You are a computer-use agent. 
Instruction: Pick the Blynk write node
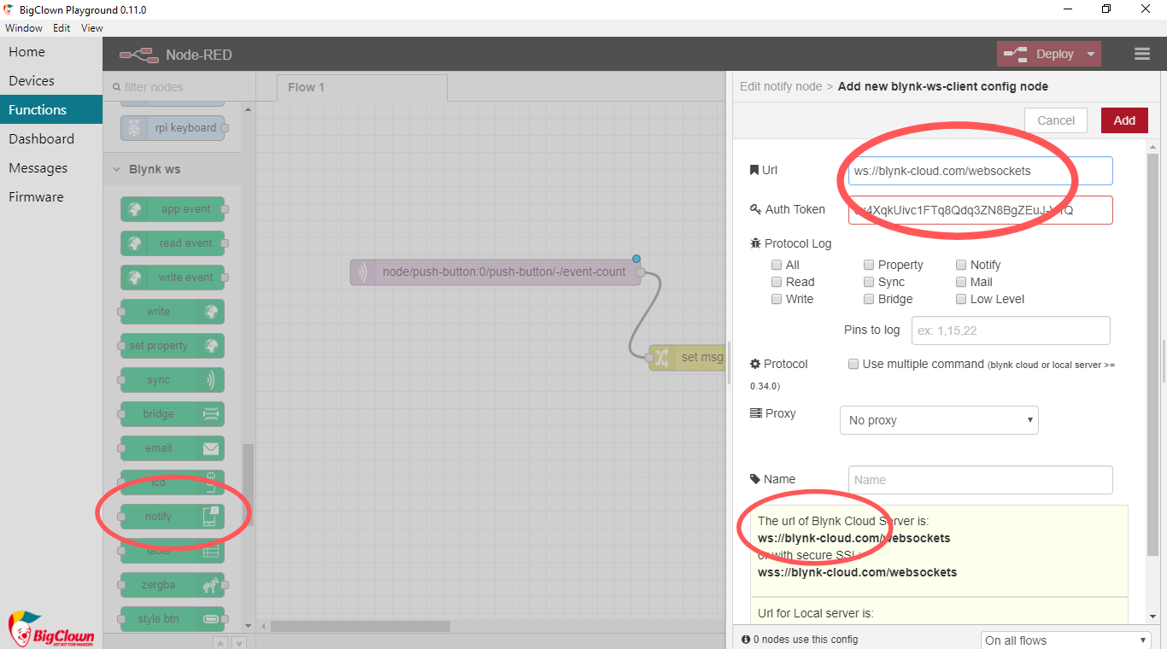coord(173,312)
